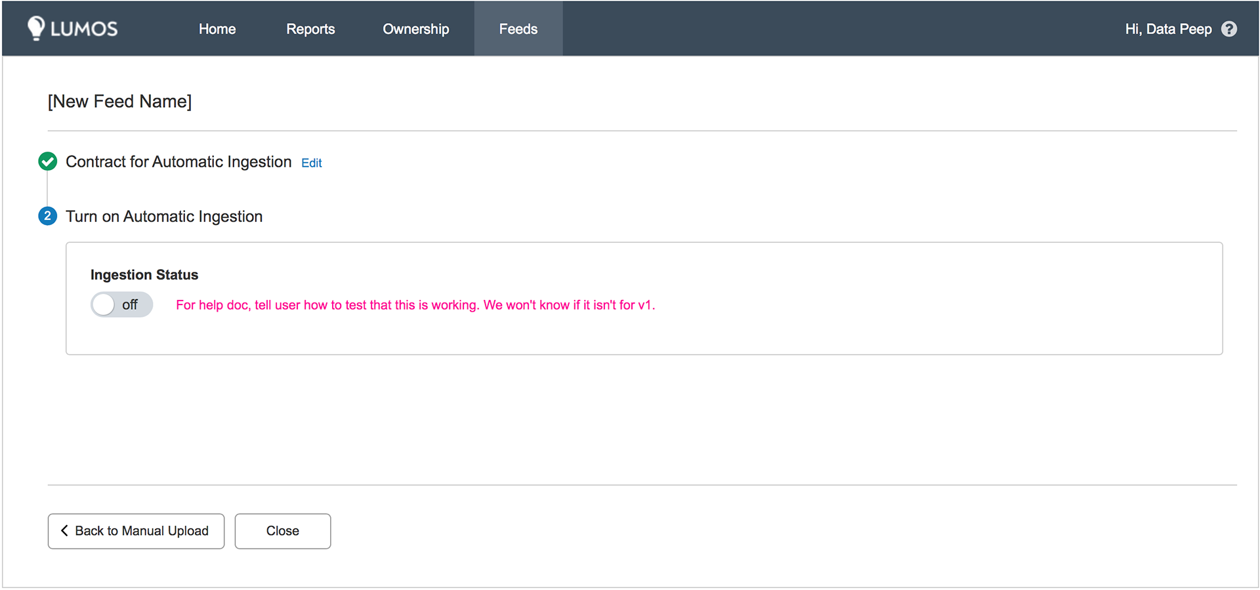
Task: Click Contract for Automatic Ingestion heading
Action: tap(178, 161)
